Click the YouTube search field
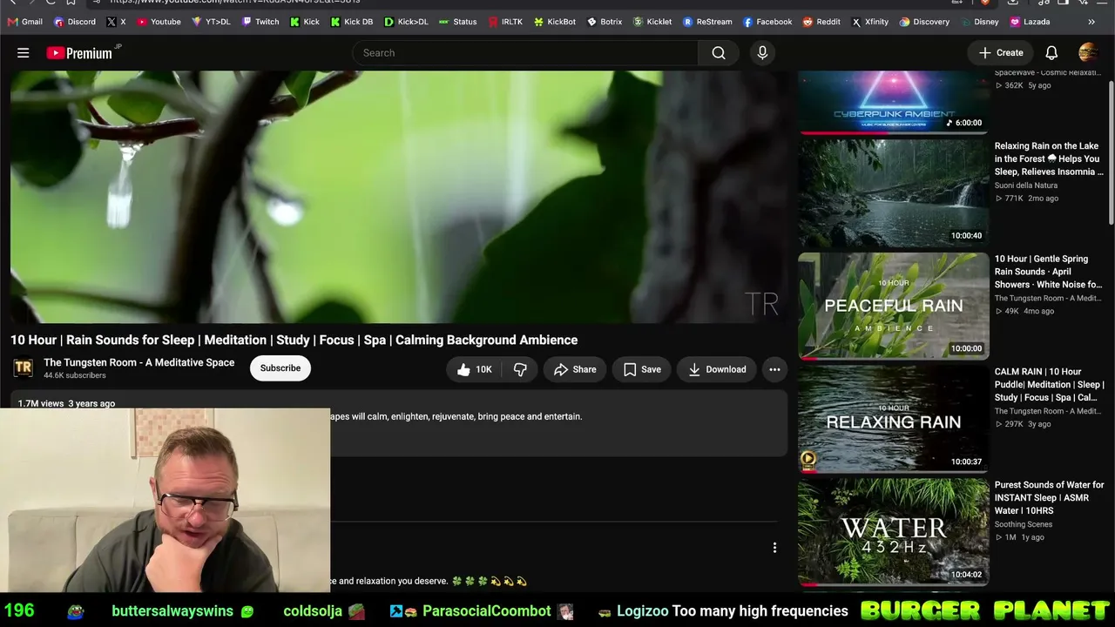 (x=525, y=53)
